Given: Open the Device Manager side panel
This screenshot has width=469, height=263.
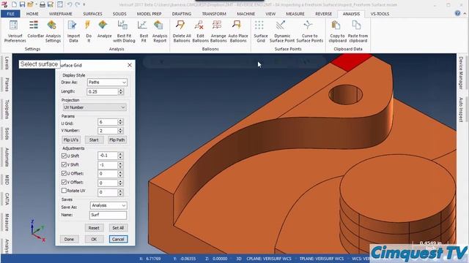Looking at the screenshot, I should click(x=461, y=73).
